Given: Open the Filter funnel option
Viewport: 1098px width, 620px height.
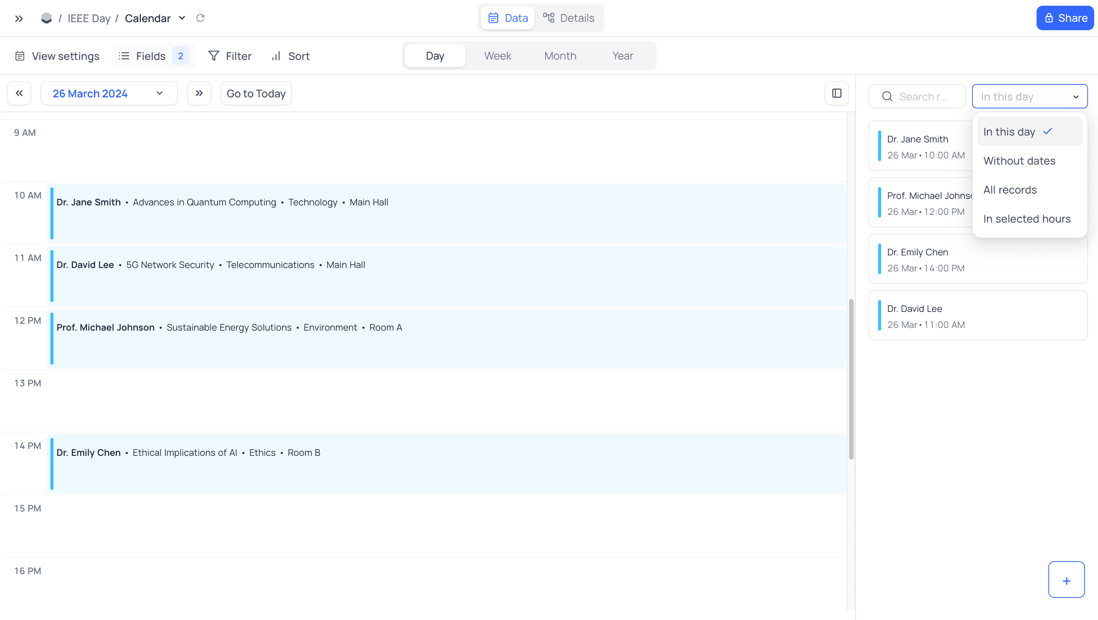Looking at the screenshot, I should [230, 56].
